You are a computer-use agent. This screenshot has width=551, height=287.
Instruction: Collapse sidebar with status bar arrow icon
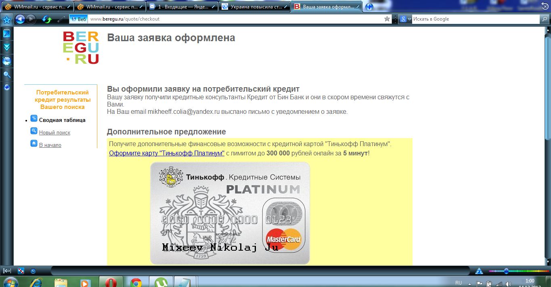[7, 271]
